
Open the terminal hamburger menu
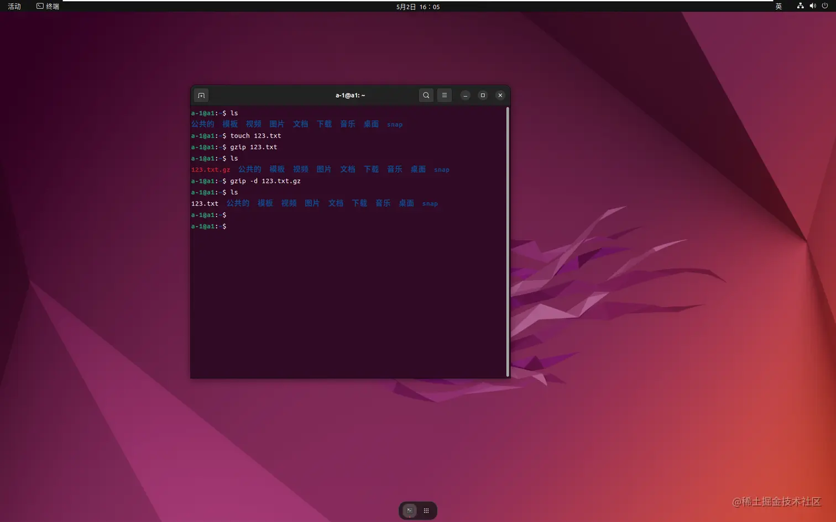[445, 95]
